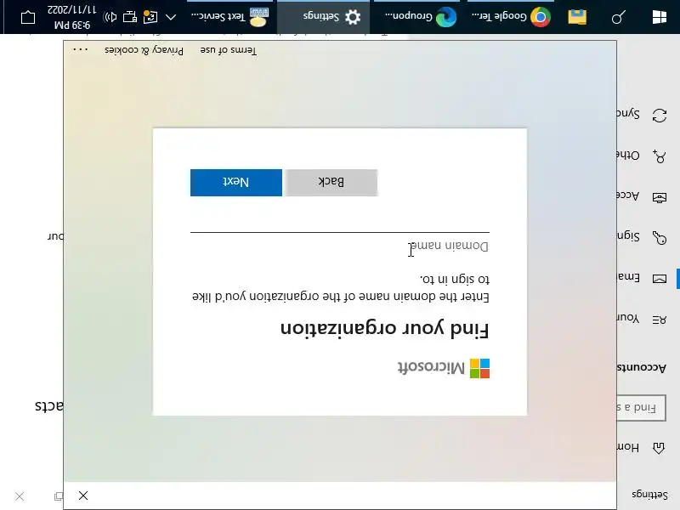The image size is (680, 510).
Task: Select Your info sidebar icon
Action: 660,320
